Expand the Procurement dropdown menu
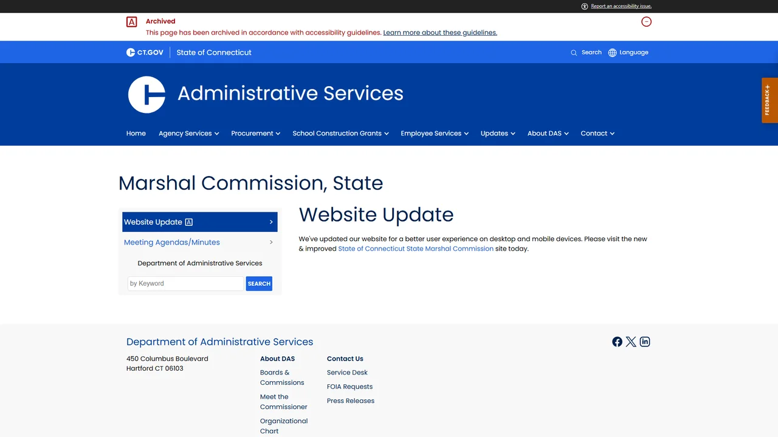The height and width of the screenshot is (437, 778). pos(255,134)
